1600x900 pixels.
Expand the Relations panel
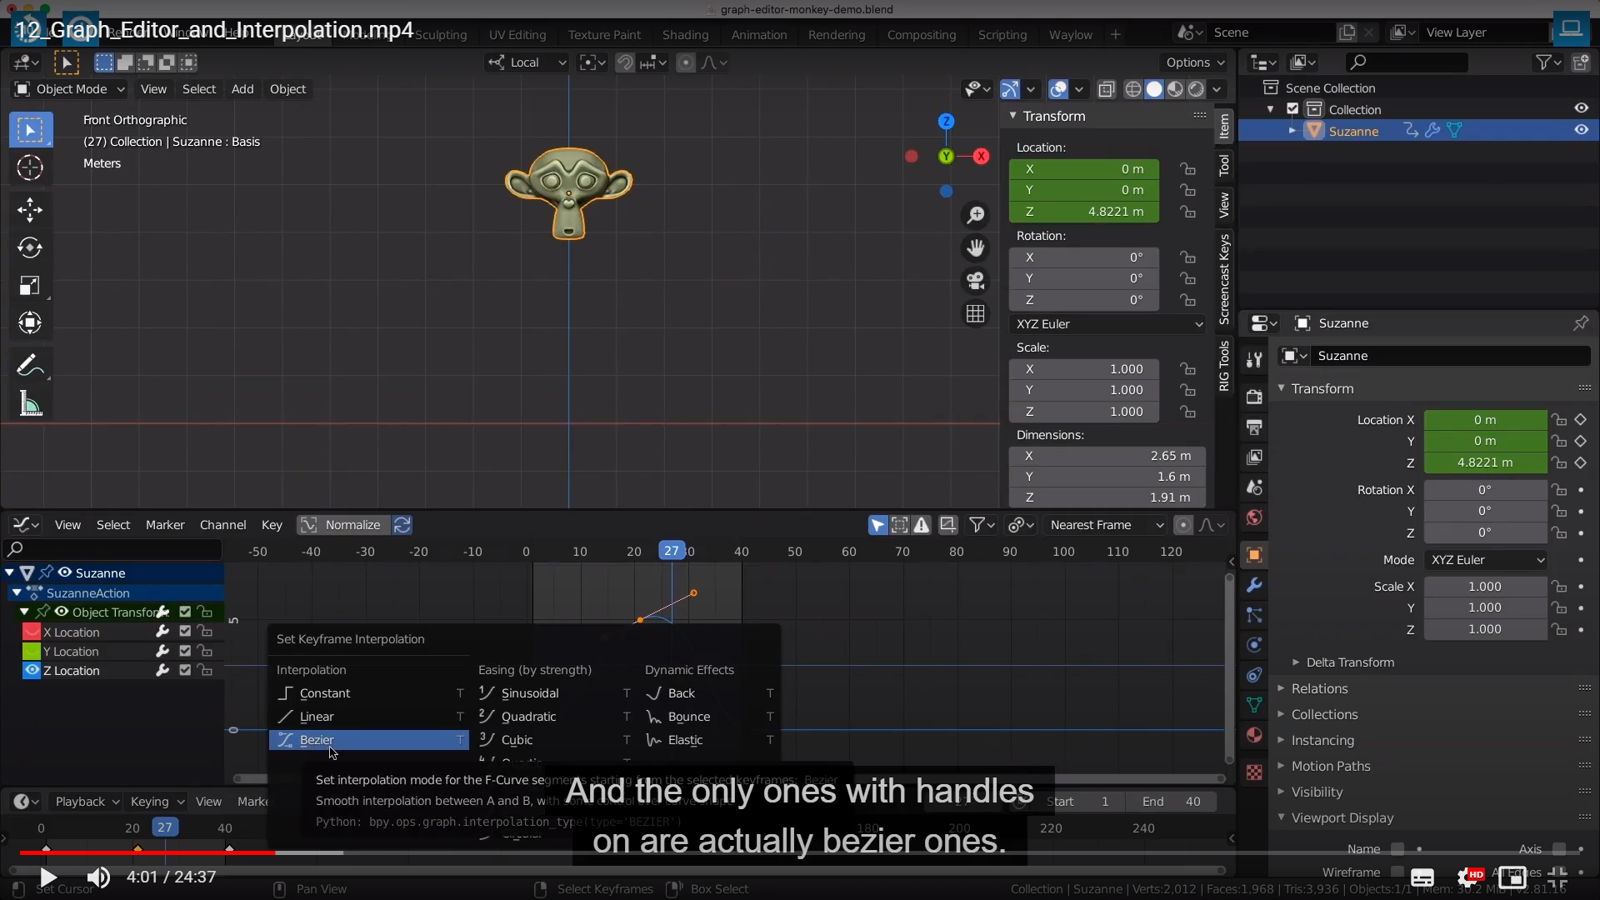point(1319,688)
